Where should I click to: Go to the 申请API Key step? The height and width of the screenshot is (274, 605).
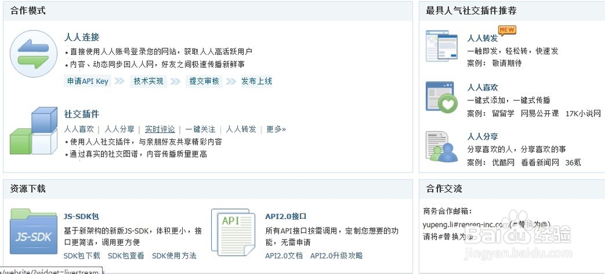click(88, 81)
